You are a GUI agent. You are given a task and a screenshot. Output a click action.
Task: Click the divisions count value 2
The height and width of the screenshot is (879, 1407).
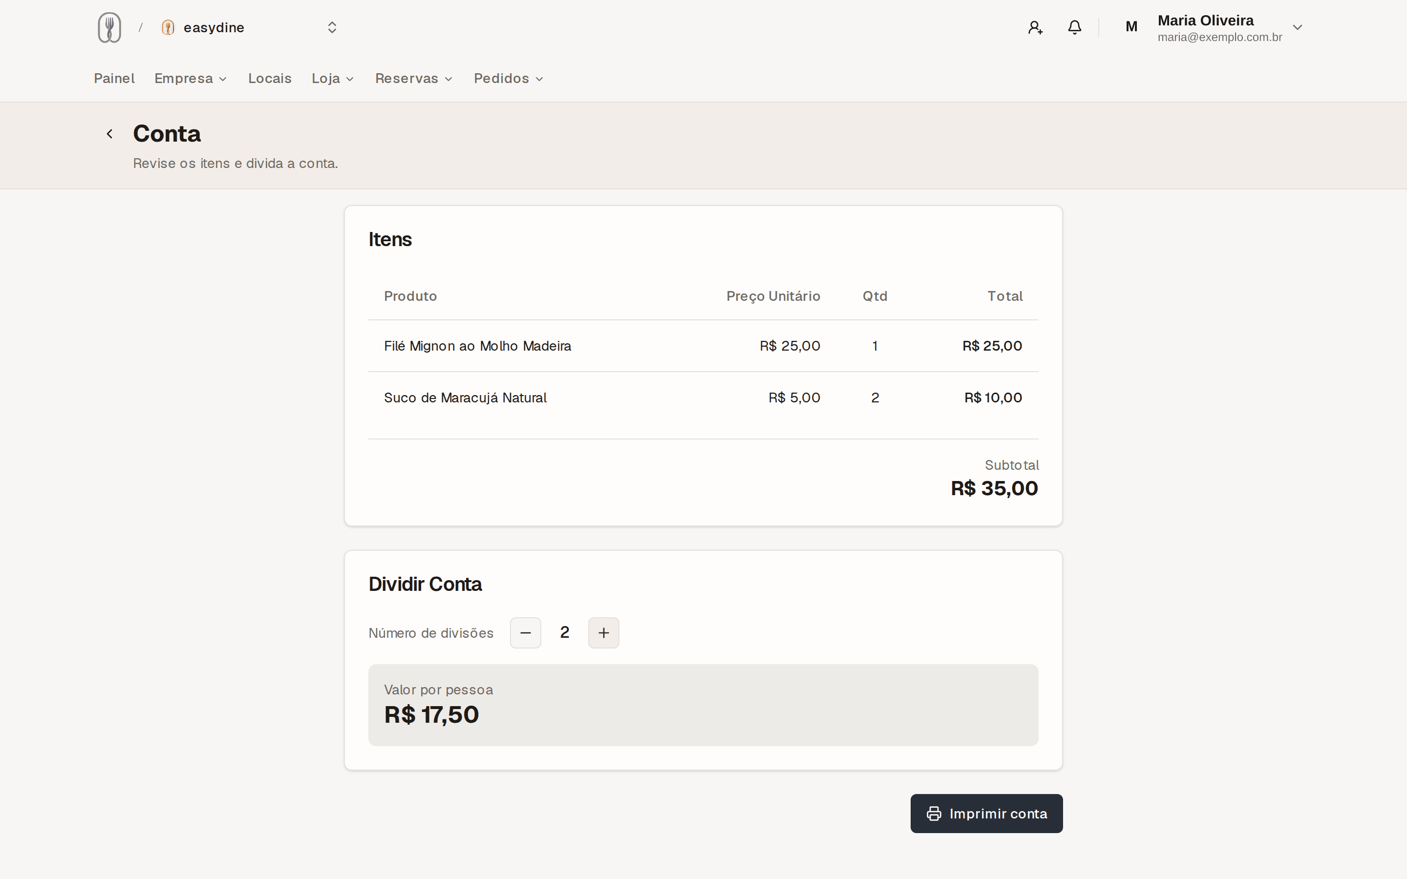[x=565, y=632]
